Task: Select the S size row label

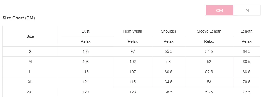Action: coord(30,51)
